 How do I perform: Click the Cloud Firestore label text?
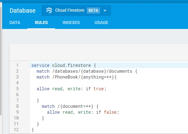70,10
